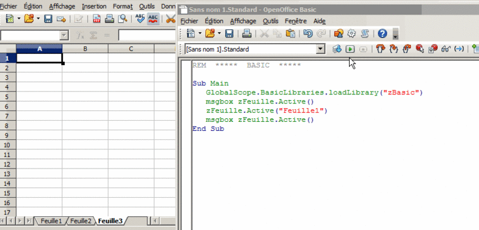Image resolution: width=479 pixels, height=230 pixels.
Task: Click the Procedure Step icon
Action: point(381,49)
